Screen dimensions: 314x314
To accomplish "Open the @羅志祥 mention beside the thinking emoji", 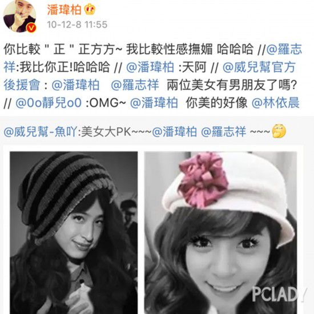I will 223,132.
